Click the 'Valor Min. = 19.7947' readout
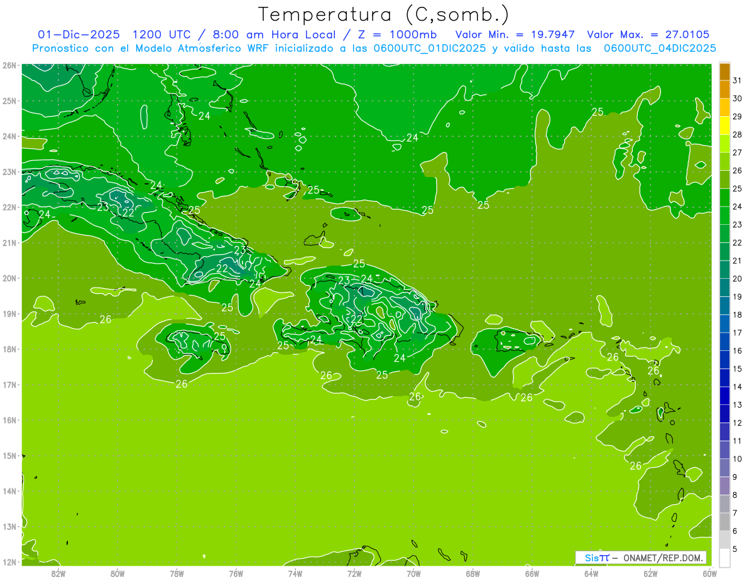Screen dimensions: 754x582 click(515, 35)
